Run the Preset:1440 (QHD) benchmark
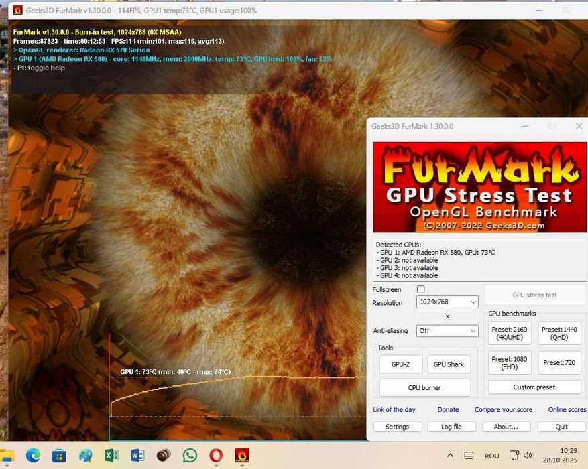The height and width of the screenshot is (469, 588). [559, 333]
